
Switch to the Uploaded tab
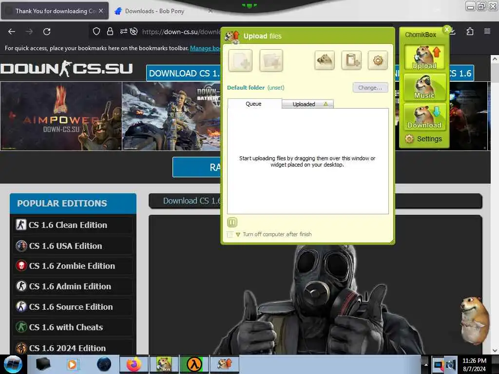307,104
